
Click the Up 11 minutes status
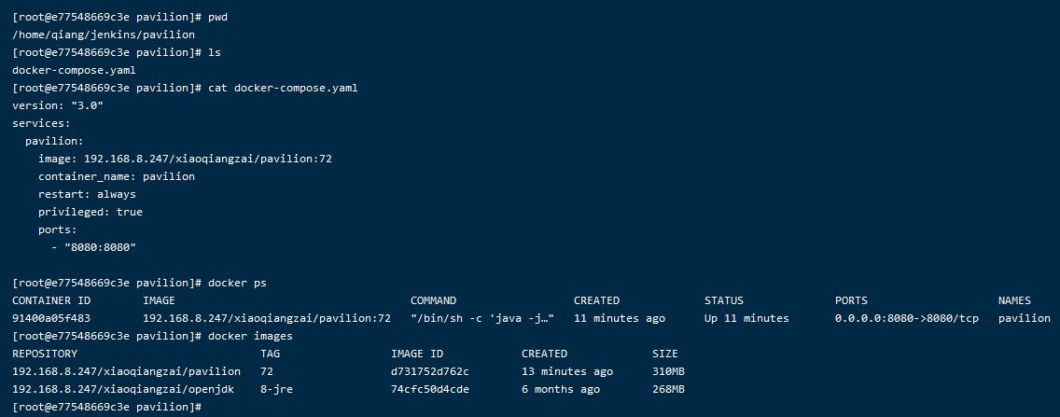pyautogui.click(x=746, y=318)
